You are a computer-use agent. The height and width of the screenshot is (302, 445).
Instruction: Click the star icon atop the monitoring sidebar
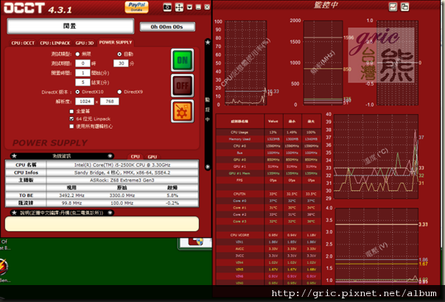click(x=208, y=42)
